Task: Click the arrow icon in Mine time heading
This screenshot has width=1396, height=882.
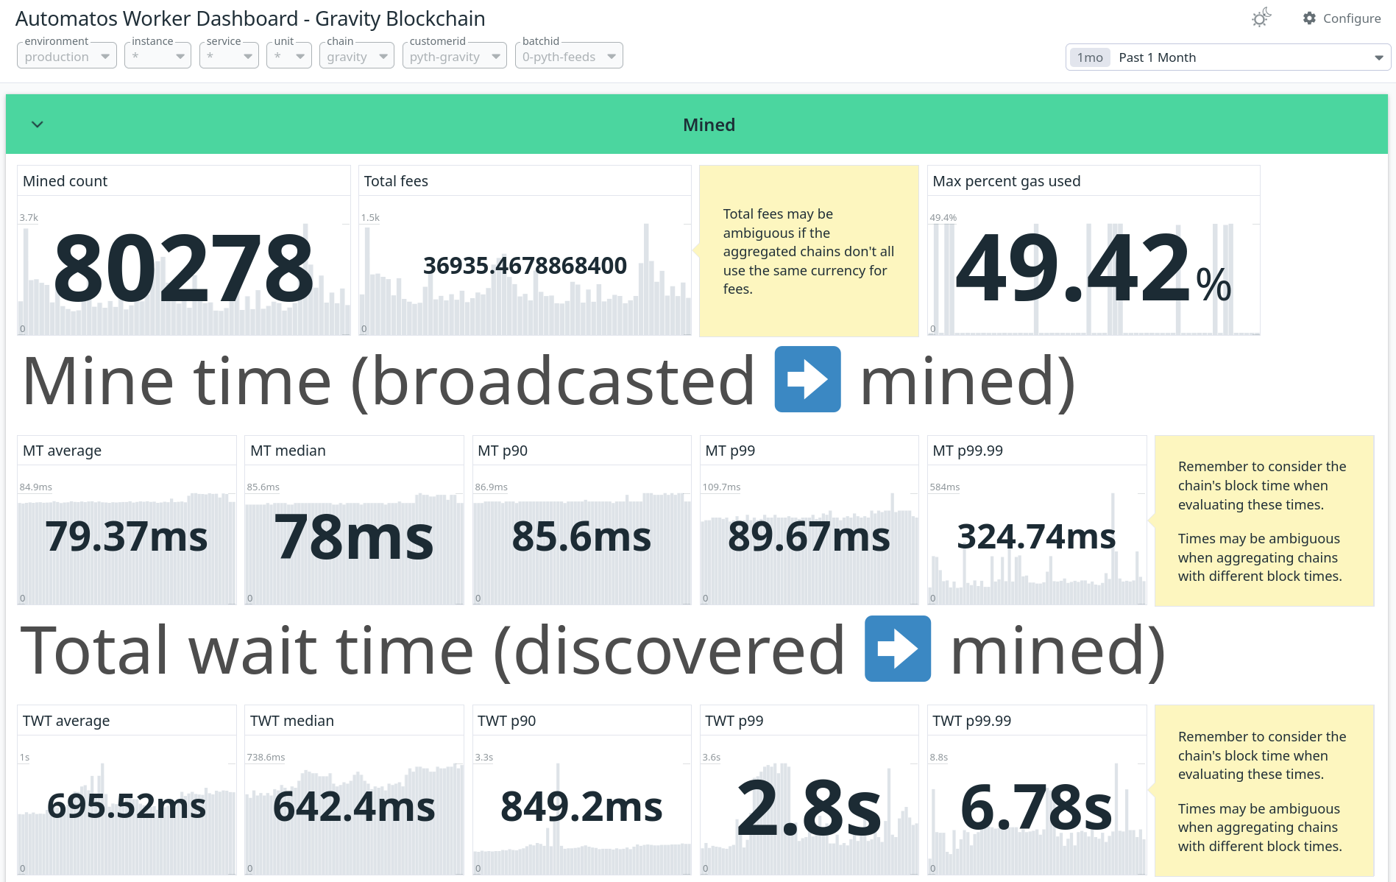Action: tap(807, 379)
